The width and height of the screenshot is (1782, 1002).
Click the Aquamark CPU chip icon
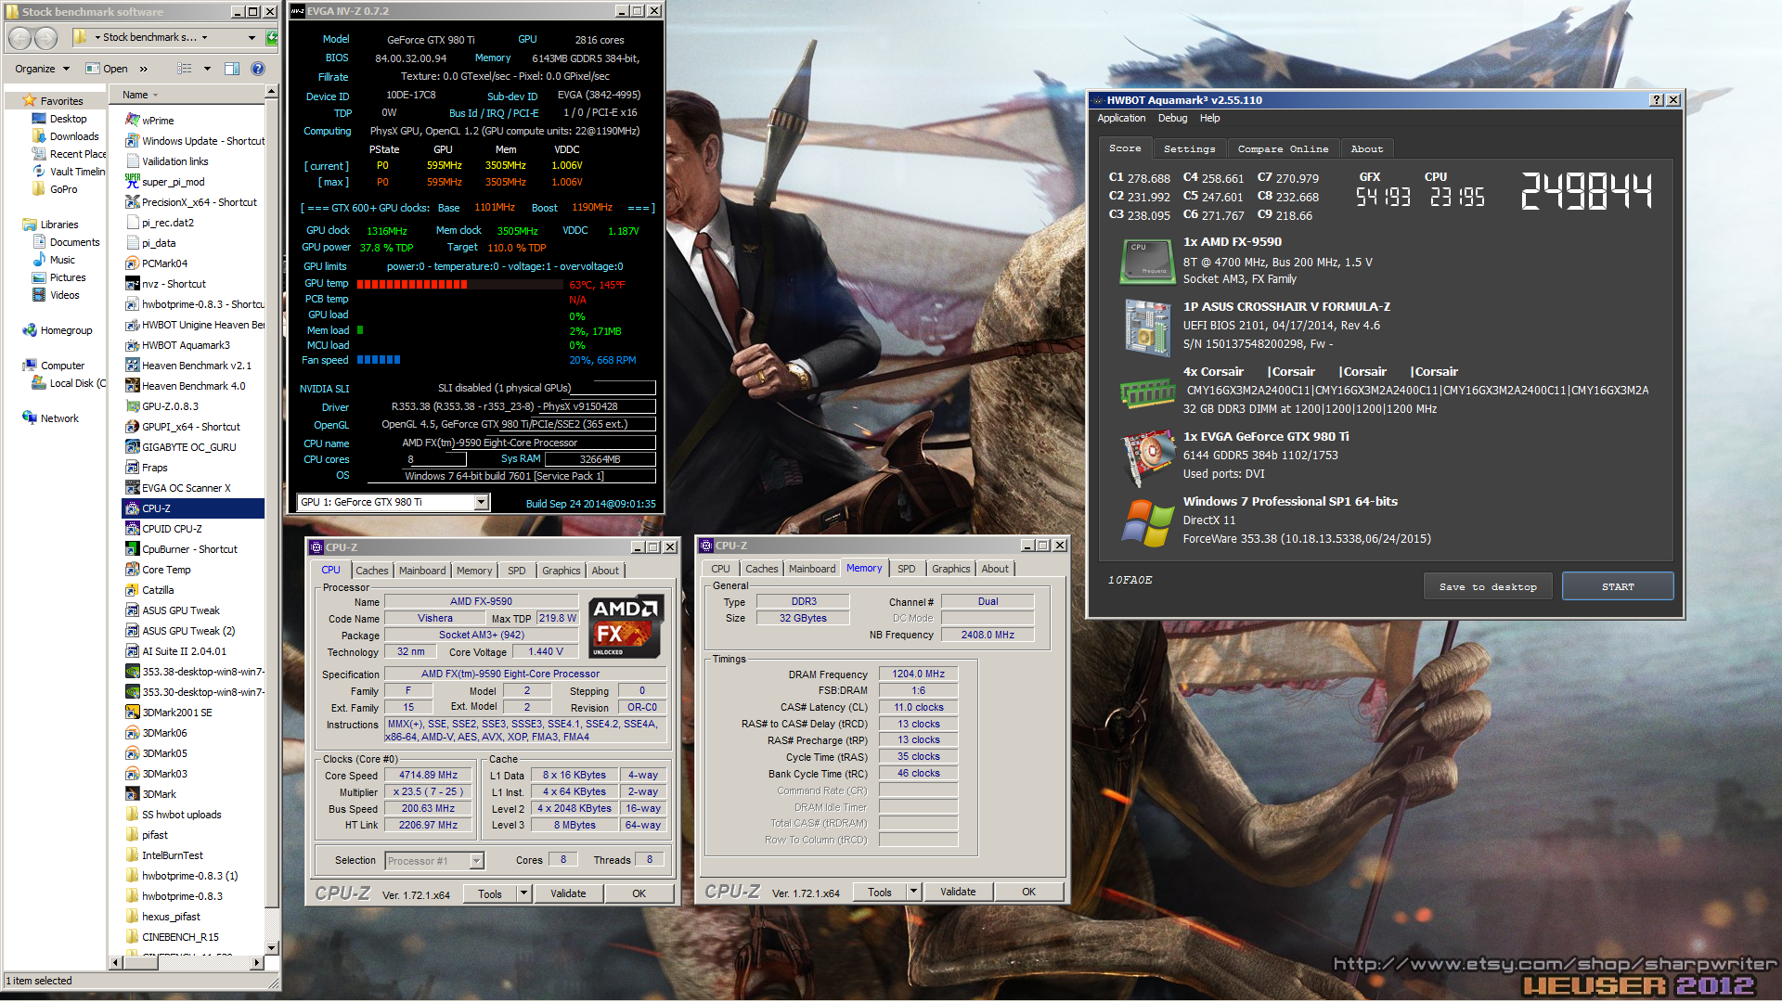pyautogui.click(x=1148, y=261)
